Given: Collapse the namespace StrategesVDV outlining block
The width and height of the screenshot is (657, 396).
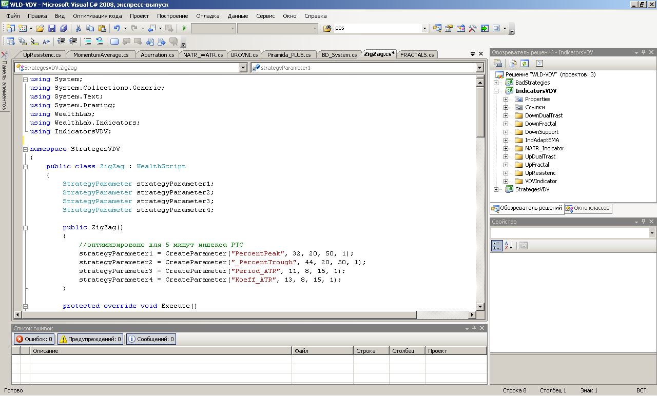Looking at the screenshot, I should coord(25,149).
